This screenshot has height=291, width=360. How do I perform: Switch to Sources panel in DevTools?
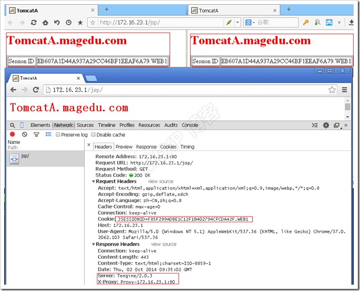(85, 125)
